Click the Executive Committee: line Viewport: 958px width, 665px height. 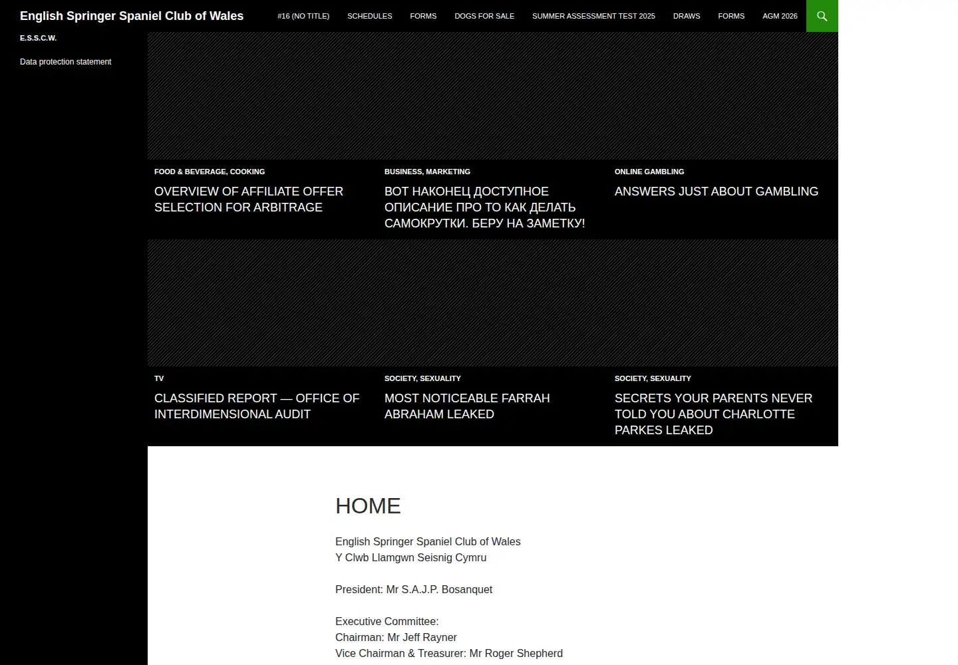[387, 622]
